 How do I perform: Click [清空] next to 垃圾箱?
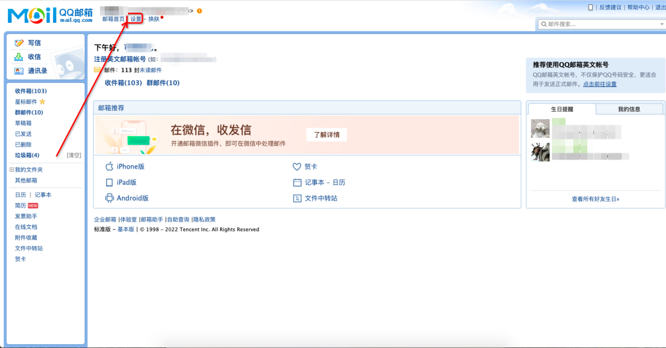[x=74, y=155]
